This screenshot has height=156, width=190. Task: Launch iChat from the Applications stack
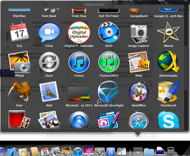49,33
